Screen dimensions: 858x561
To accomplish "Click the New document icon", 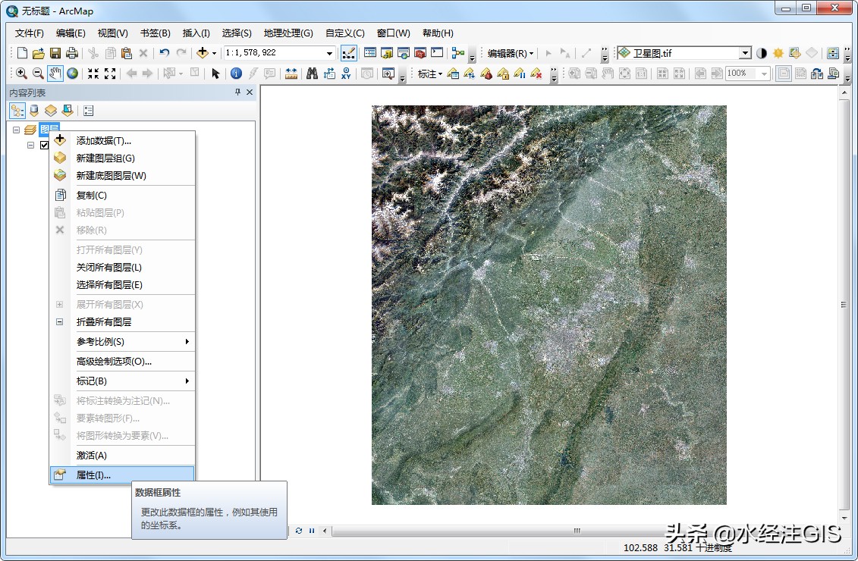I will tap(22, 53).
